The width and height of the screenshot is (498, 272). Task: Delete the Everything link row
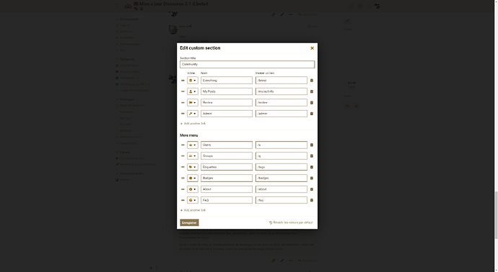[312, 81]
